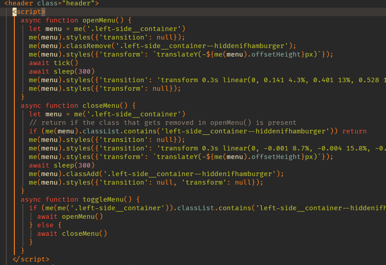Click the classAdd call line
Image resolution: width=386 pixels, height=265 pixels.
click(x=156, y=174)
